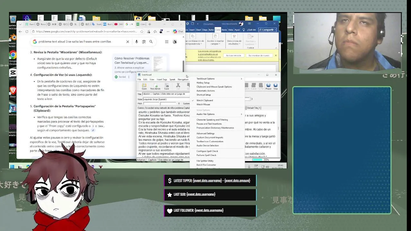Select Configure Spell Check
The image size is (411, 231).
207,151
